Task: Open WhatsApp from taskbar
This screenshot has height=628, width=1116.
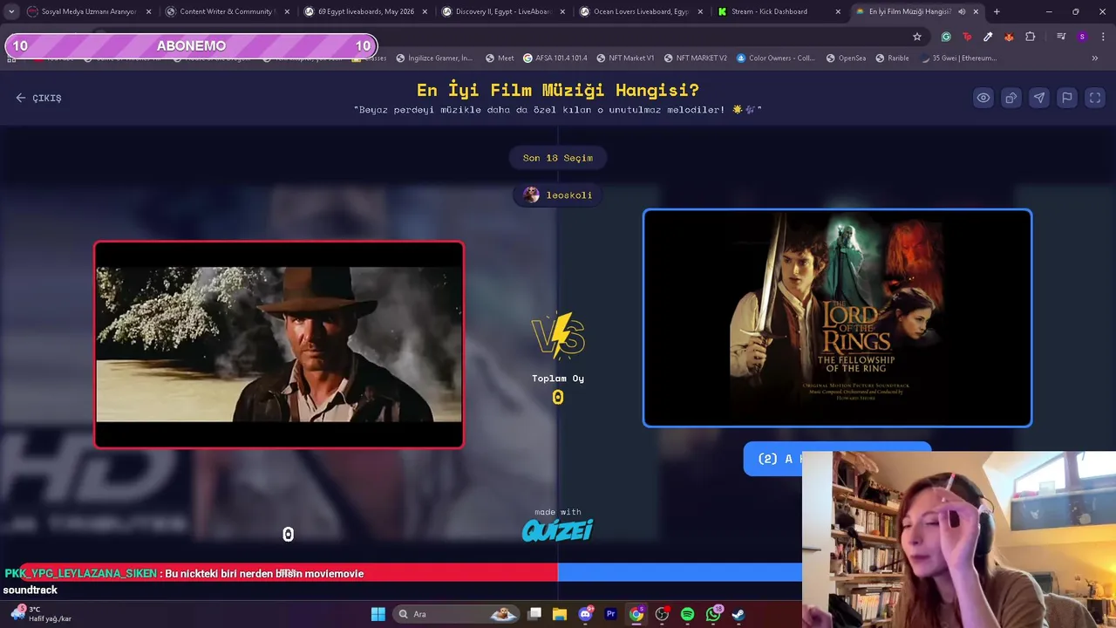Action: [x=713, y=614]
